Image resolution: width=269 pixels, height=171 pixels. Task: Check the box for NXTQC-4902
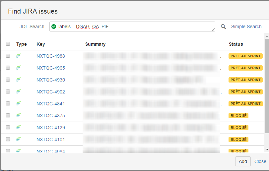pyautogui.click(x=8, y=91)
